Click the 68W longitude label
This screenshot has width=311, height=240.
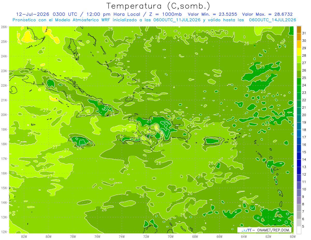point(195,236)
